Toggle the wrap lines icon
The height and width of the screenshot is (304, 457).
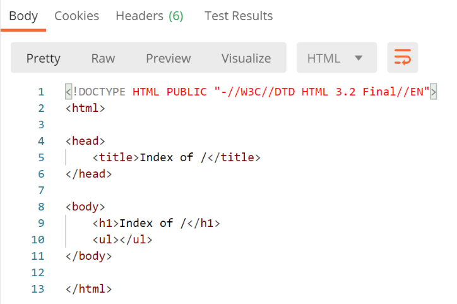pyautogui.click(x=402, y=58)
